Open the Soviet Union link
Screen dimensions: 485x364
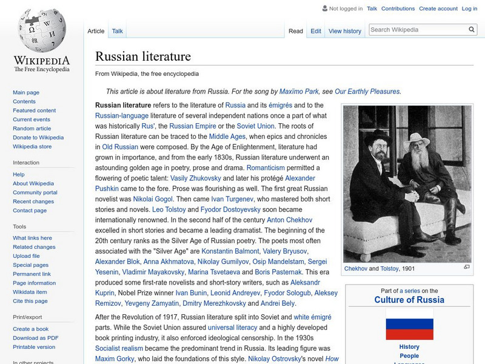(255, 126)
